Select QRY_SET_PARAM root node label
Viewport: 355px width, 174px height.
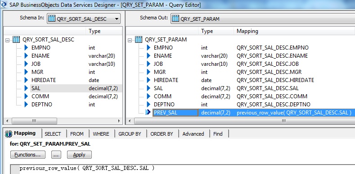(166, 40)
